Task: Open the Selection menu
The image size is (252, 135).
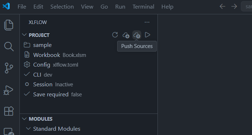Action: (x=62, y=7)
